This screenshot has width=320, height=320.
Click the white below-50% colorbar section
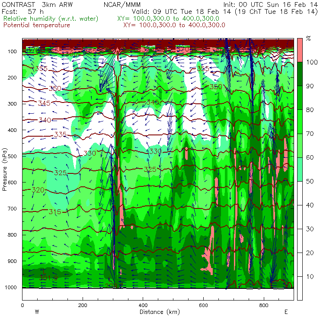click(300, 241)
